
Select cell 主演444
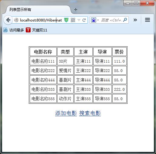pos(83,80)
